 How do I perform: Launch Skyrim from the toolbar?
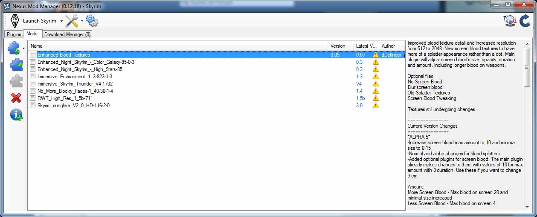coord(40,21)
